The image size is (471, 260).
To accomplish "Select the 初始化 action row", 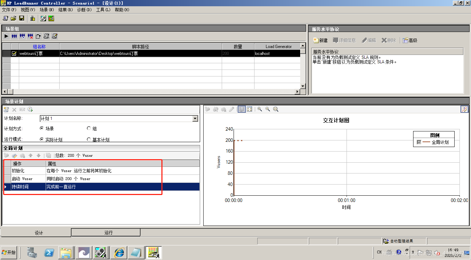I will [x=101, y=171].
